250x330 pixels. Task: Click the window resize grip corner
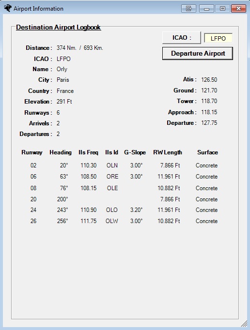(x=244, y=324)
